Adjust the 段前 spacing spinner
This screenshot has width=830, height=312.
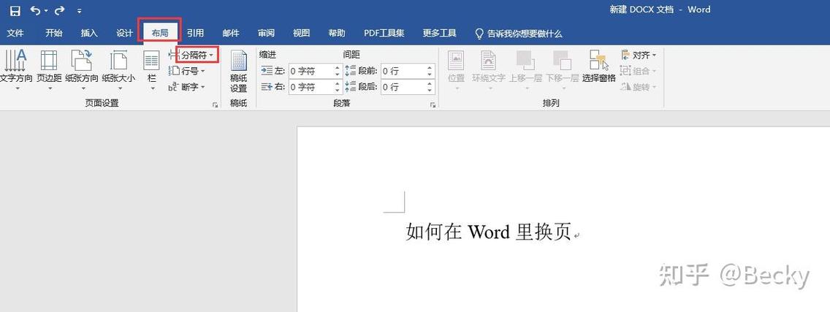point(430,71)
